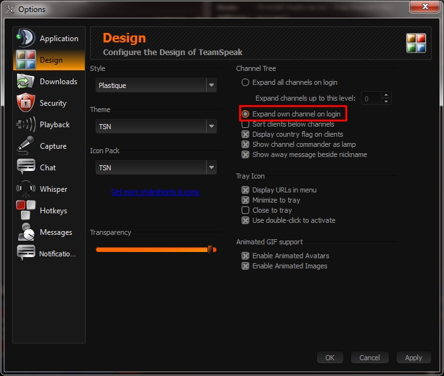Click the Design colored squares sidebar icon
Viewport: 444px width, 376px height.
[26, 60]
